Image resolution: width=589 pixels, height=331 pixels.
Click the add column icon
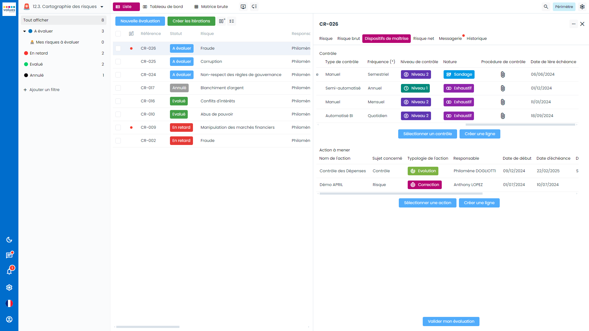pyautogui.click(x=222, y=21)
